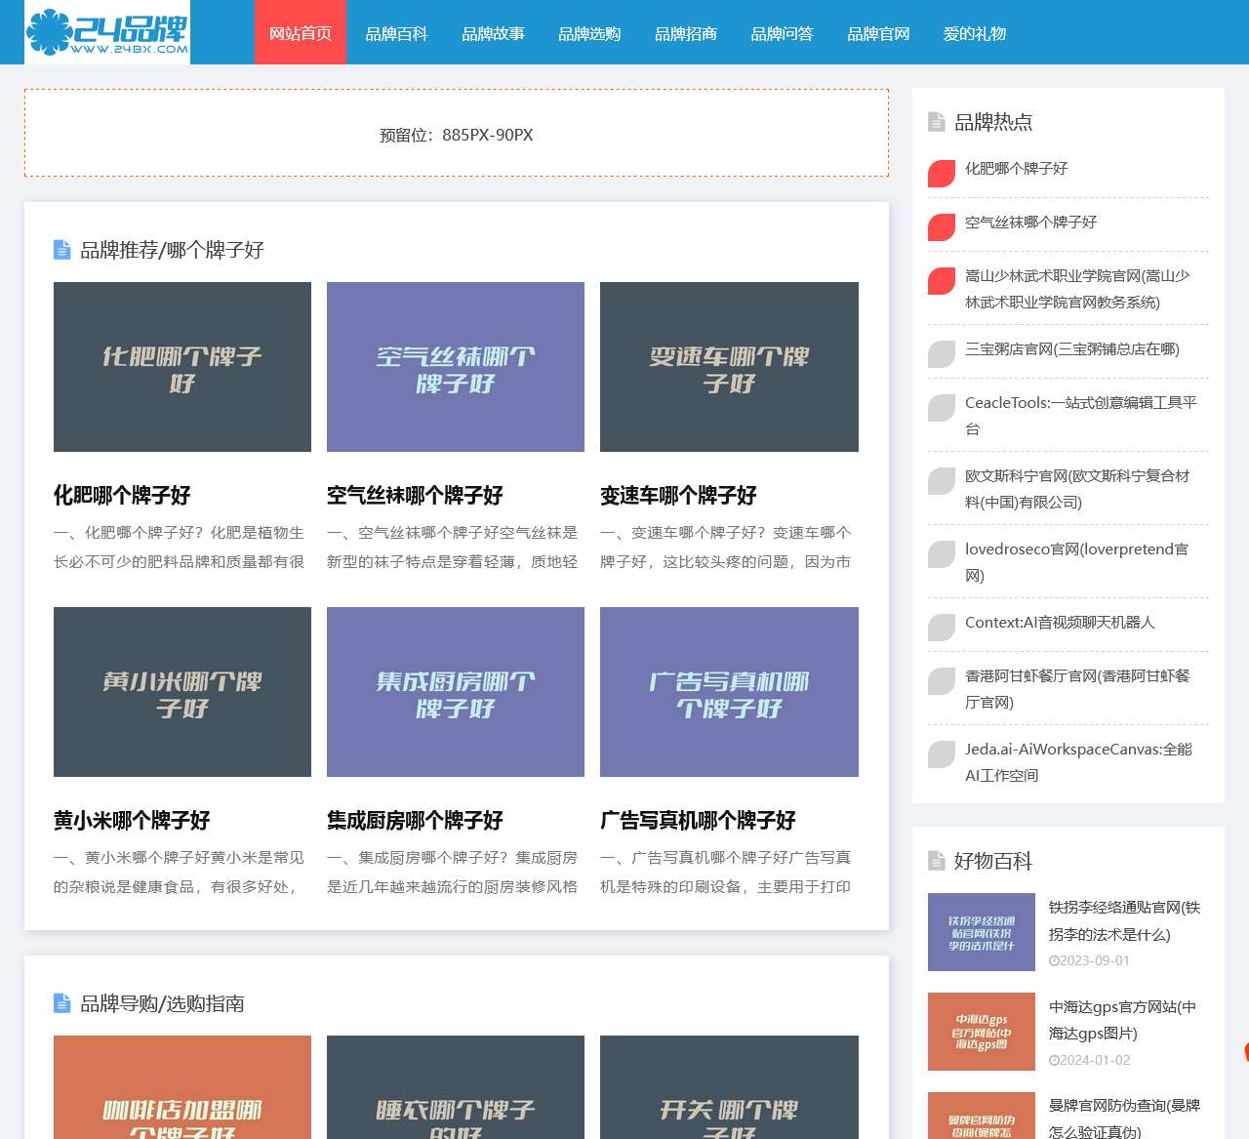Click the 品牌导购/选购指南 section heading

pos(162,1003)
